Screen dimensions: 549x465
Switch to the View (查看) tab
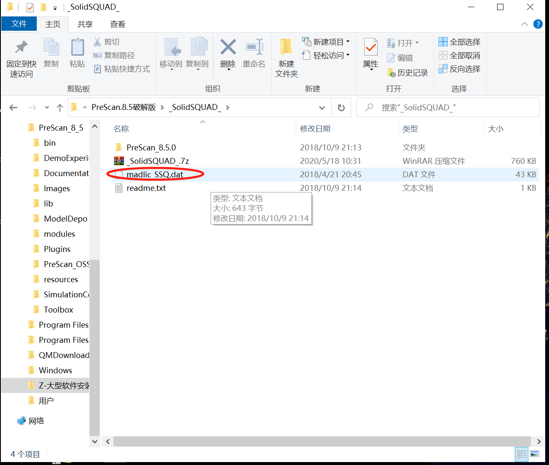tap(118, 24)
